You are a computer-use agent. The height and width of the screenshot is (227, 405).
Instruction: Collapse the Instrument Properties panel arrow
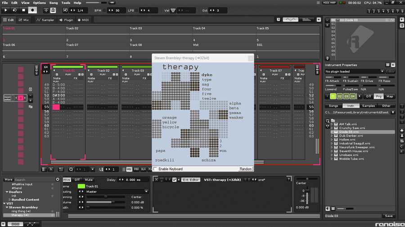tap(393, 65)
